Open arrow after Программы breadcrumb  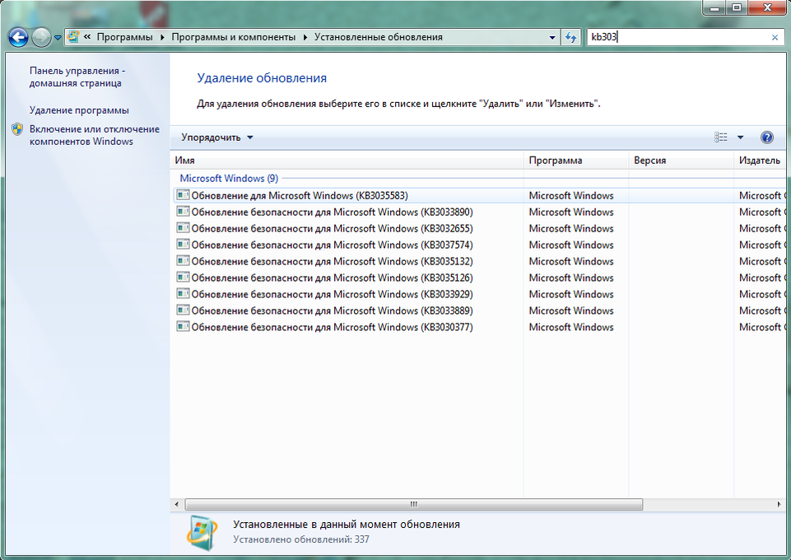(162, 37)
